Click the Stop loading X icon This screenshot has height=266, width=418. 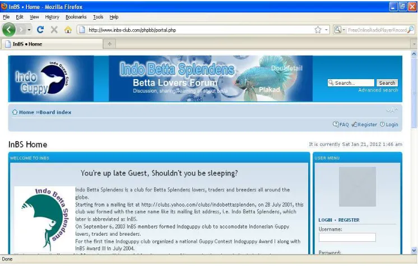(54, 30)
